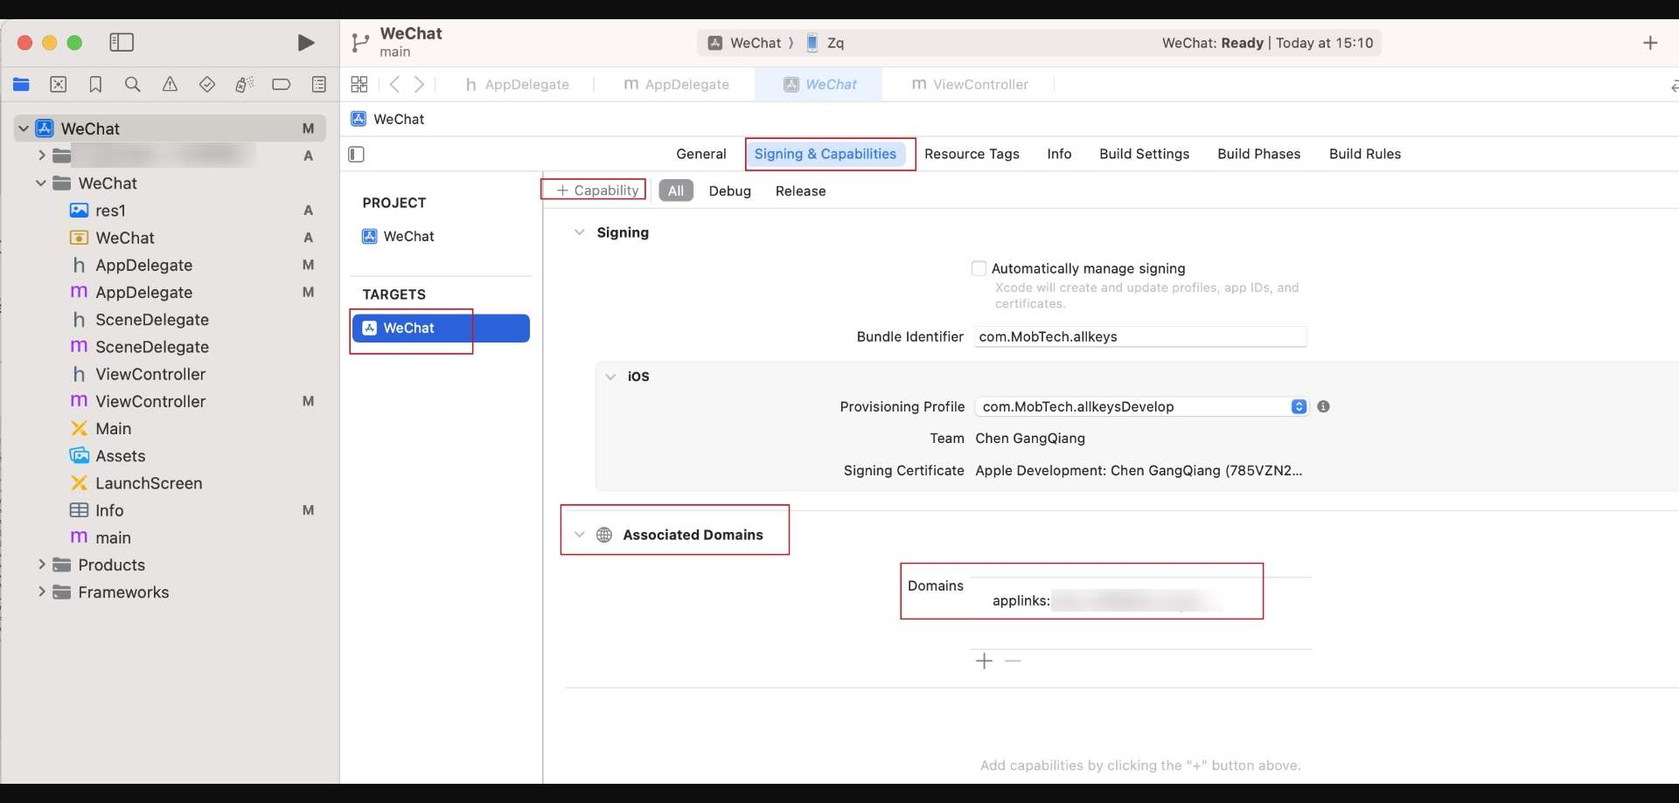
Task: Toggle the project and targets list sidebar
Action: (x=356, y=155)
